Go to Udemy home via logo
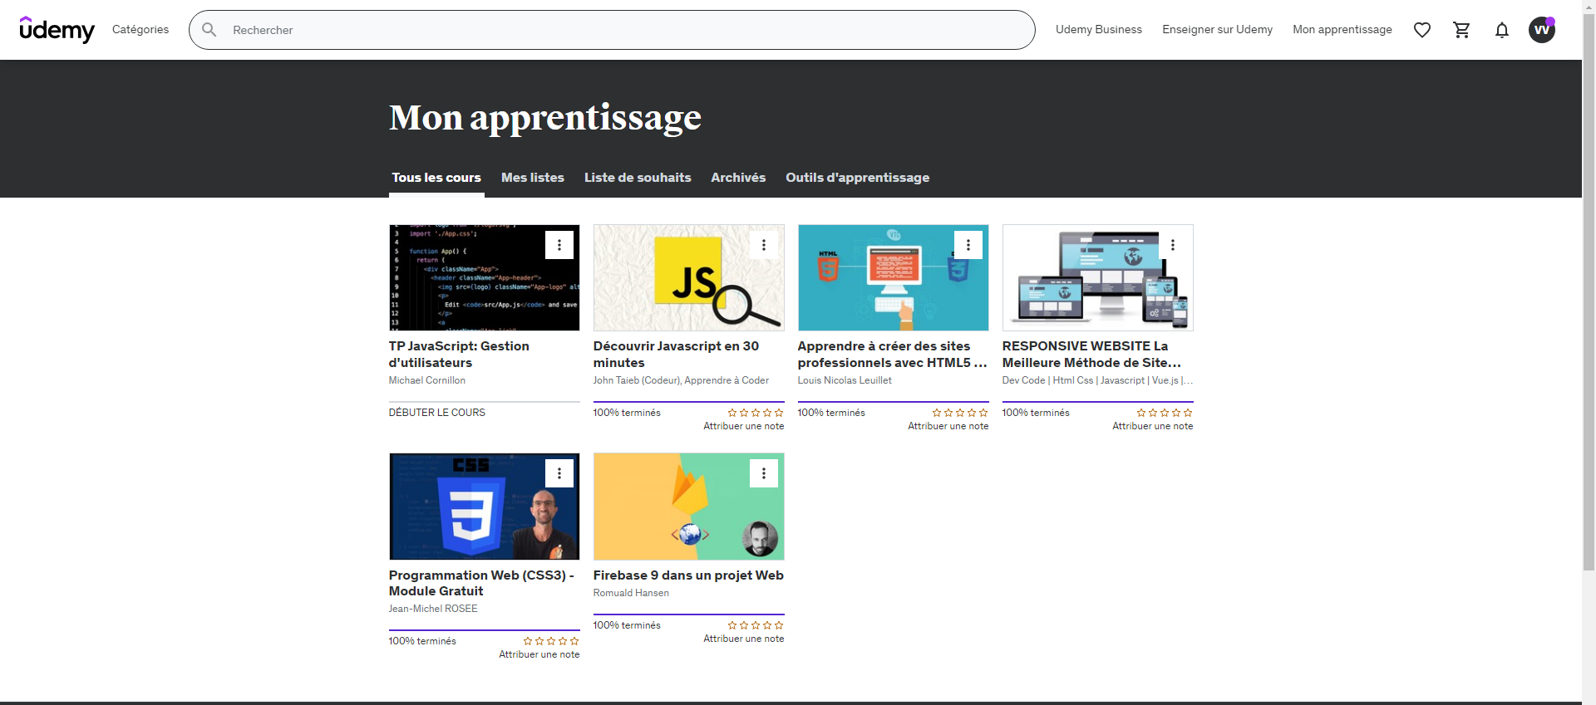1596x705 pixels. coord(57,30)
